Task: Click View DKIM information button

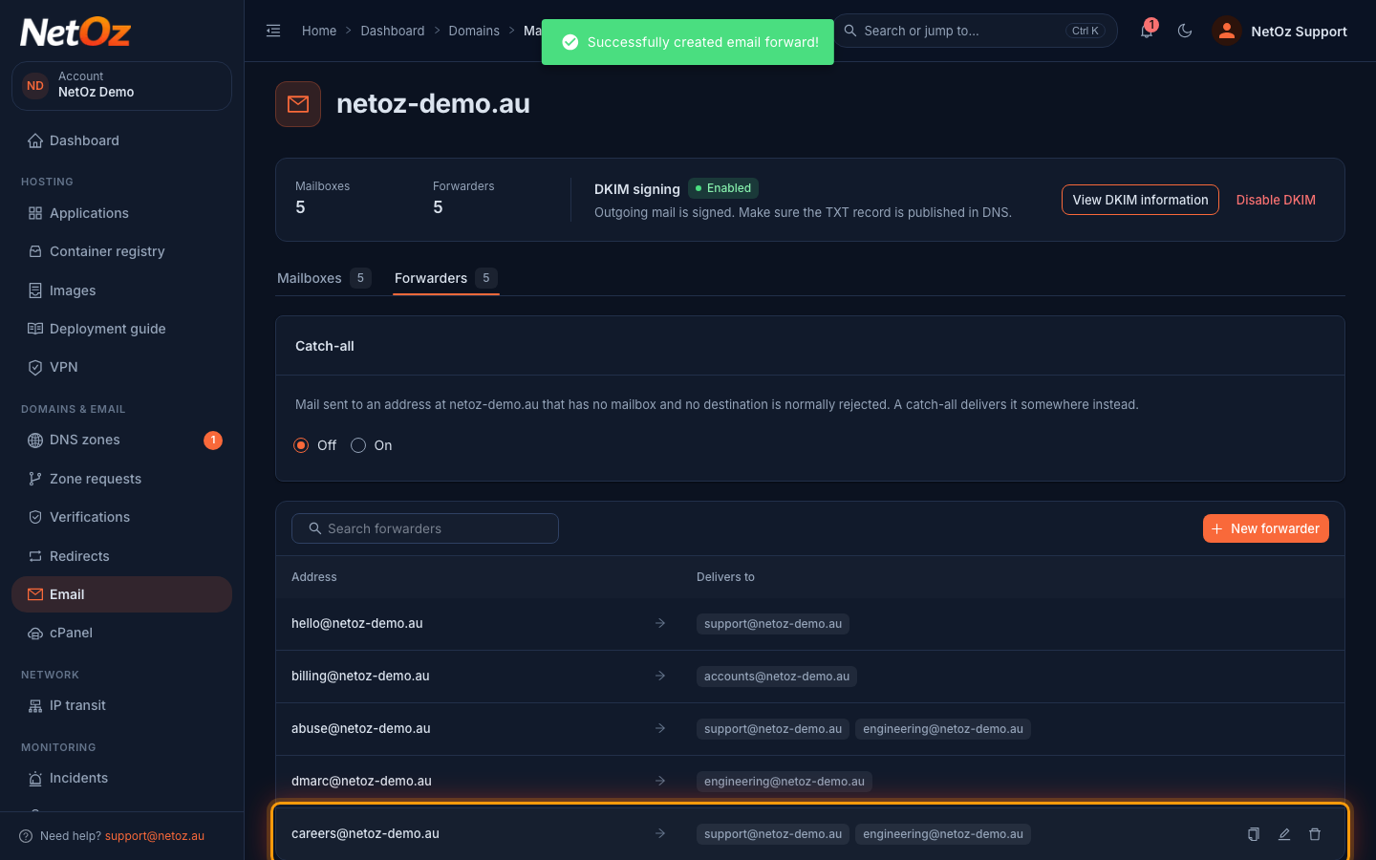Action: point(1140,200)
